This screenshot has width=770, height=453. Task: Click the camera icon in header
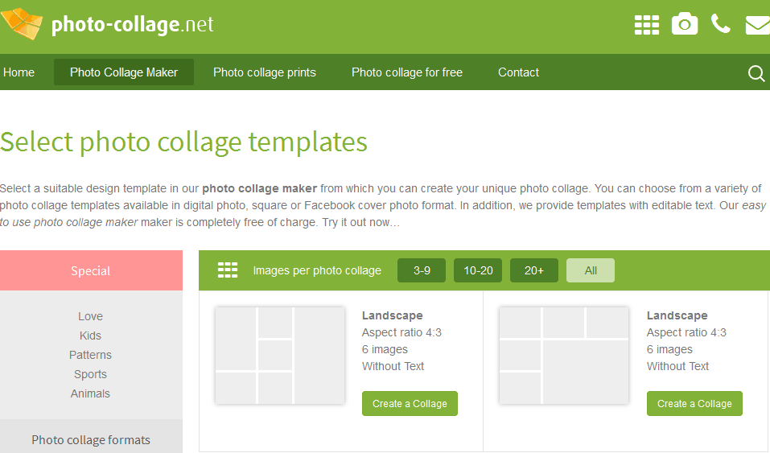pos(685,24)
